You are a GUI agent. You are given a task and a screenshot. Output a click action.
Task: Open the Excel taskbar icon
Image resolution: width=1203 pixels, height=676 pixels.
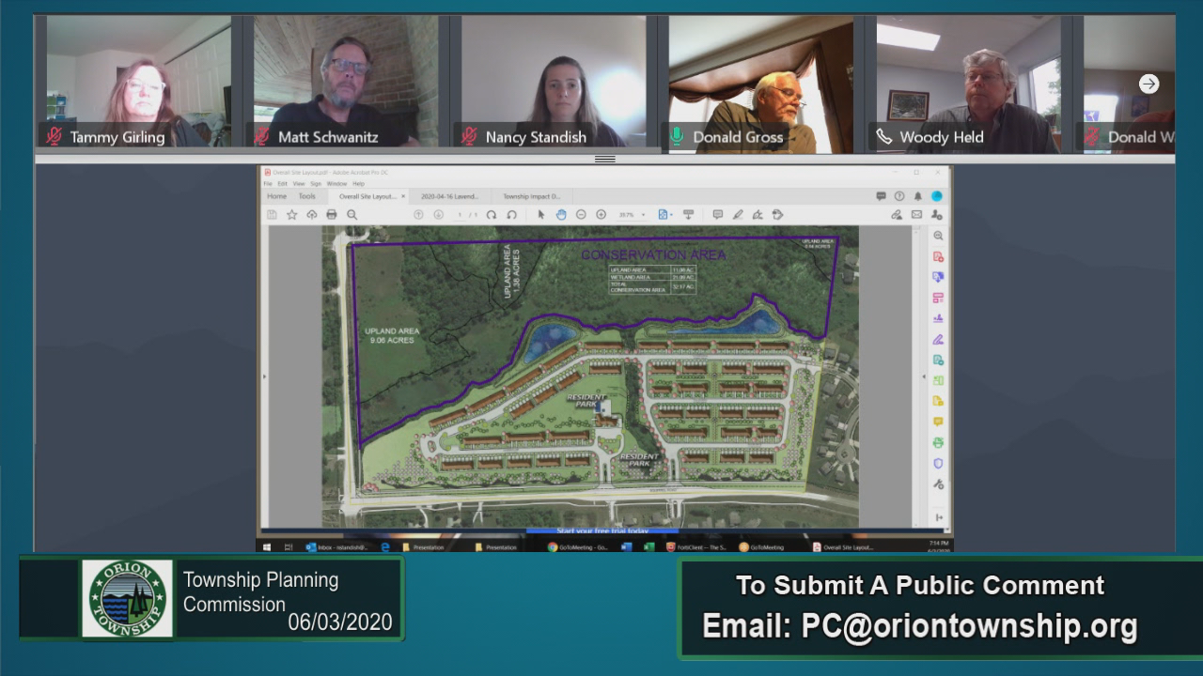(648, 547)
